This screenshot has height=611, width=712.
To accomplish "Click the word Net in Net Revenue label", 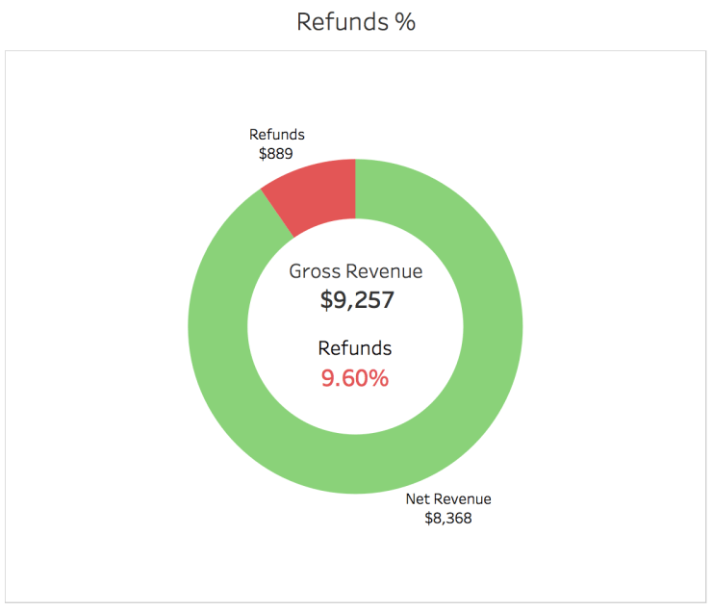I will [x=419, y=499].
